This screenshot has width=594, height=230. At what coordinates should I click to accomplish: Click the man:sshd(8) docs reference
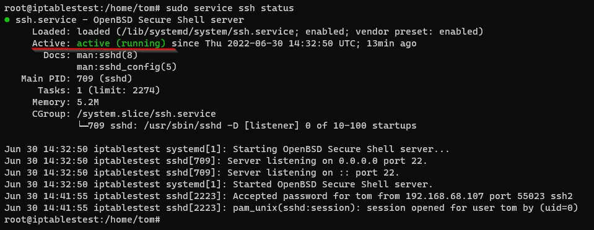tap(107, 55)
